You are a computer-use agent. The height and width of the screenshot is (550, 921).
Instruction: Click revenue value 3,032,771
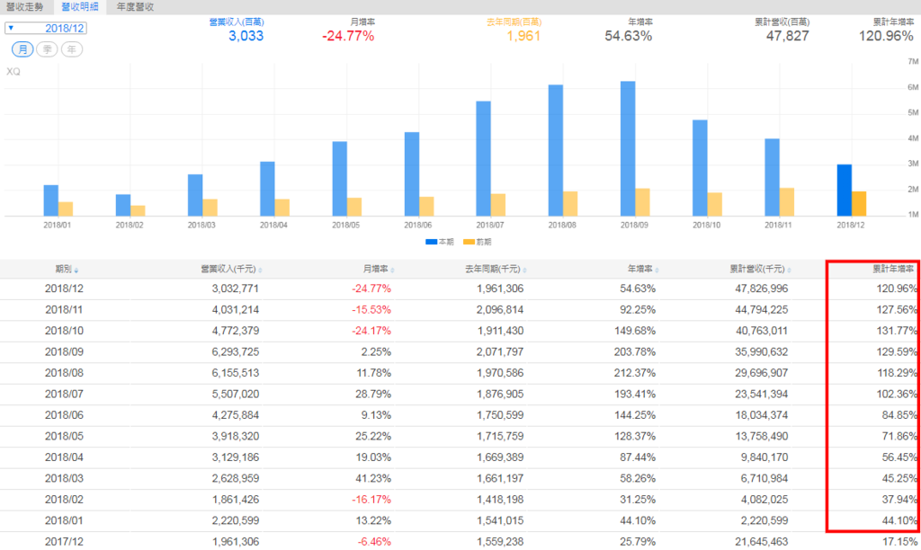(236, 288)
